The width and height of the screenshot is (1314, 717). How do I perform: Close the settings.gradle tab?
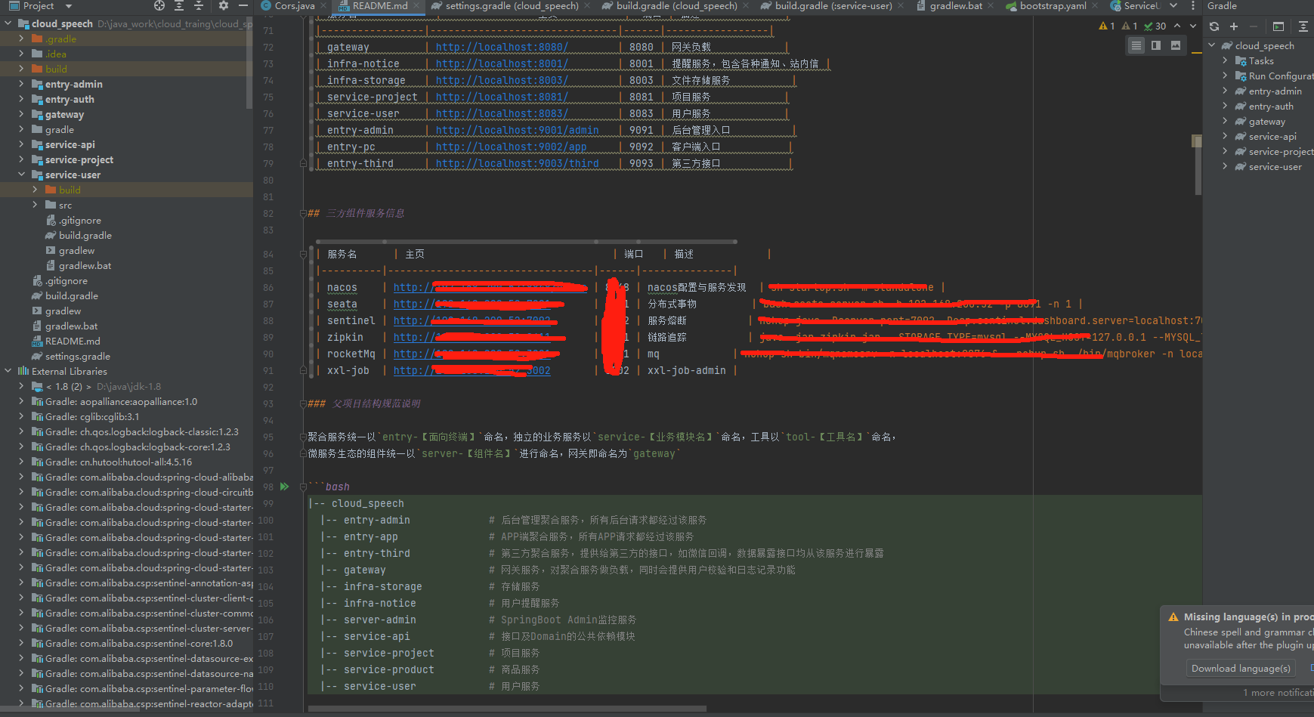[587, 6]
